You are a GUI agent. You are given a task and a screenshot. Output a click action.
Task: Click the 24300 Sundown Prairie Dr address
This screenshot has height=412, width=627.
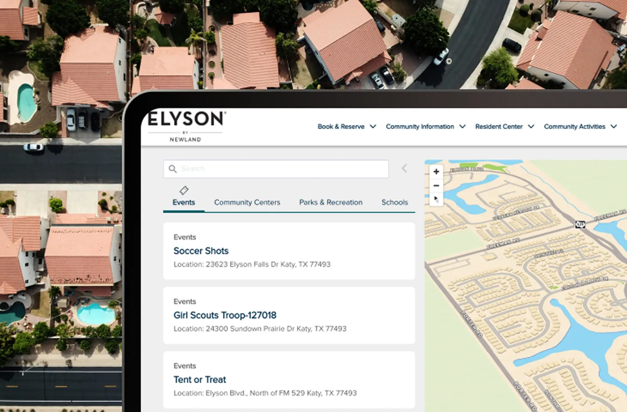[276, 329]
